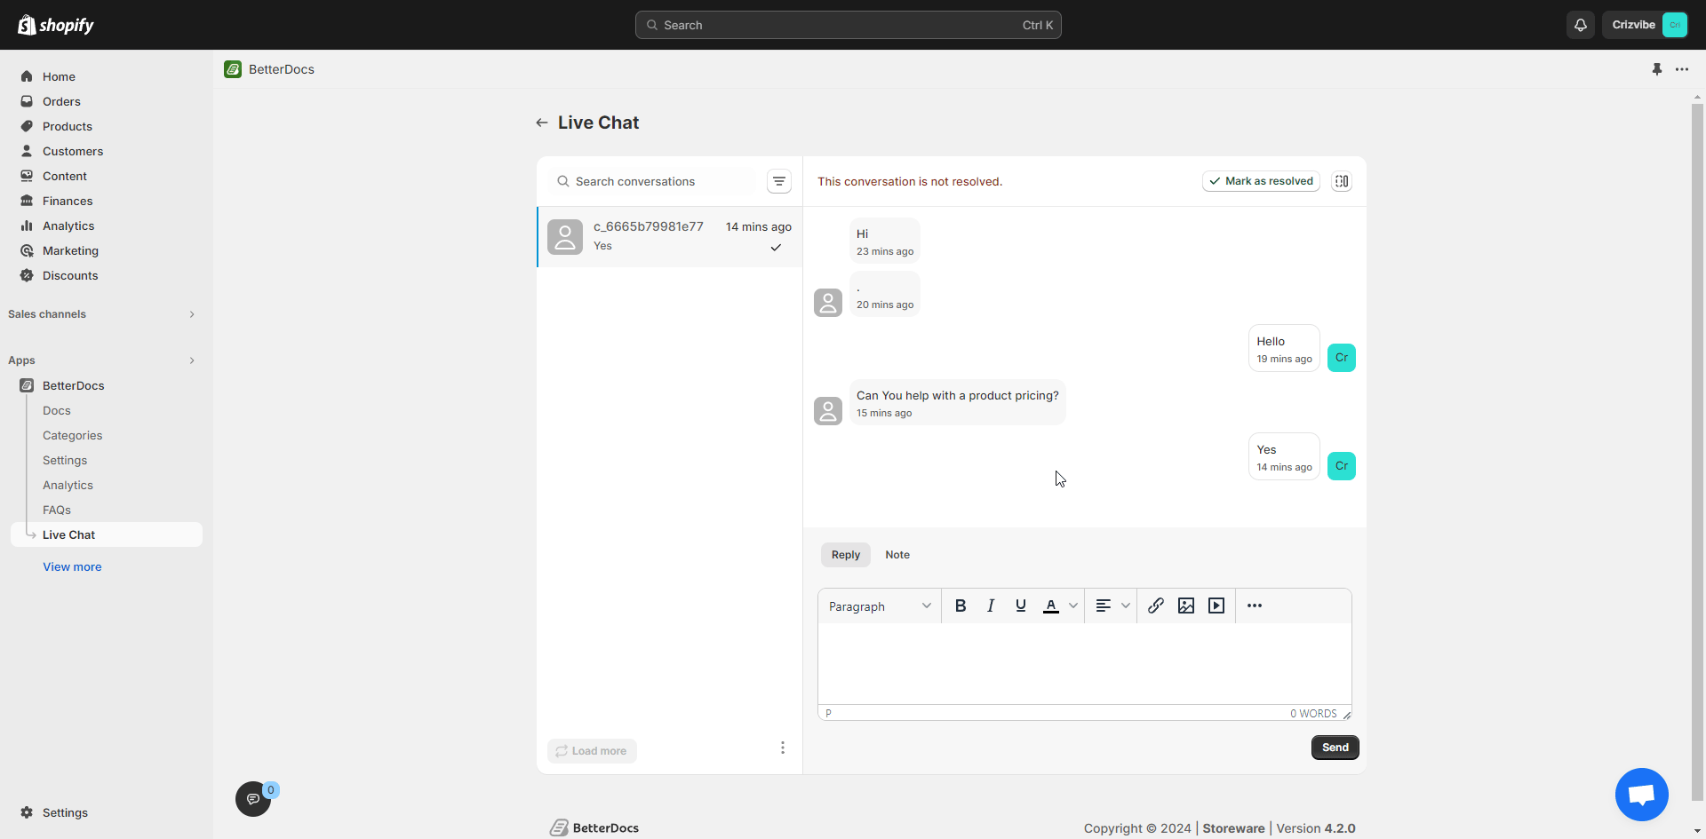Pin the BetterDocs app to navigation
The width and height of the screenshot is (1706, 839).
click(1657, 68)
